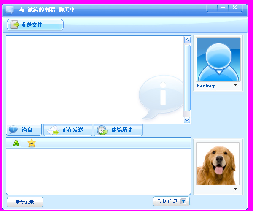Screen dimensions: 253x211
Task: Open the emoticon picker star icon
Action: 32,143
